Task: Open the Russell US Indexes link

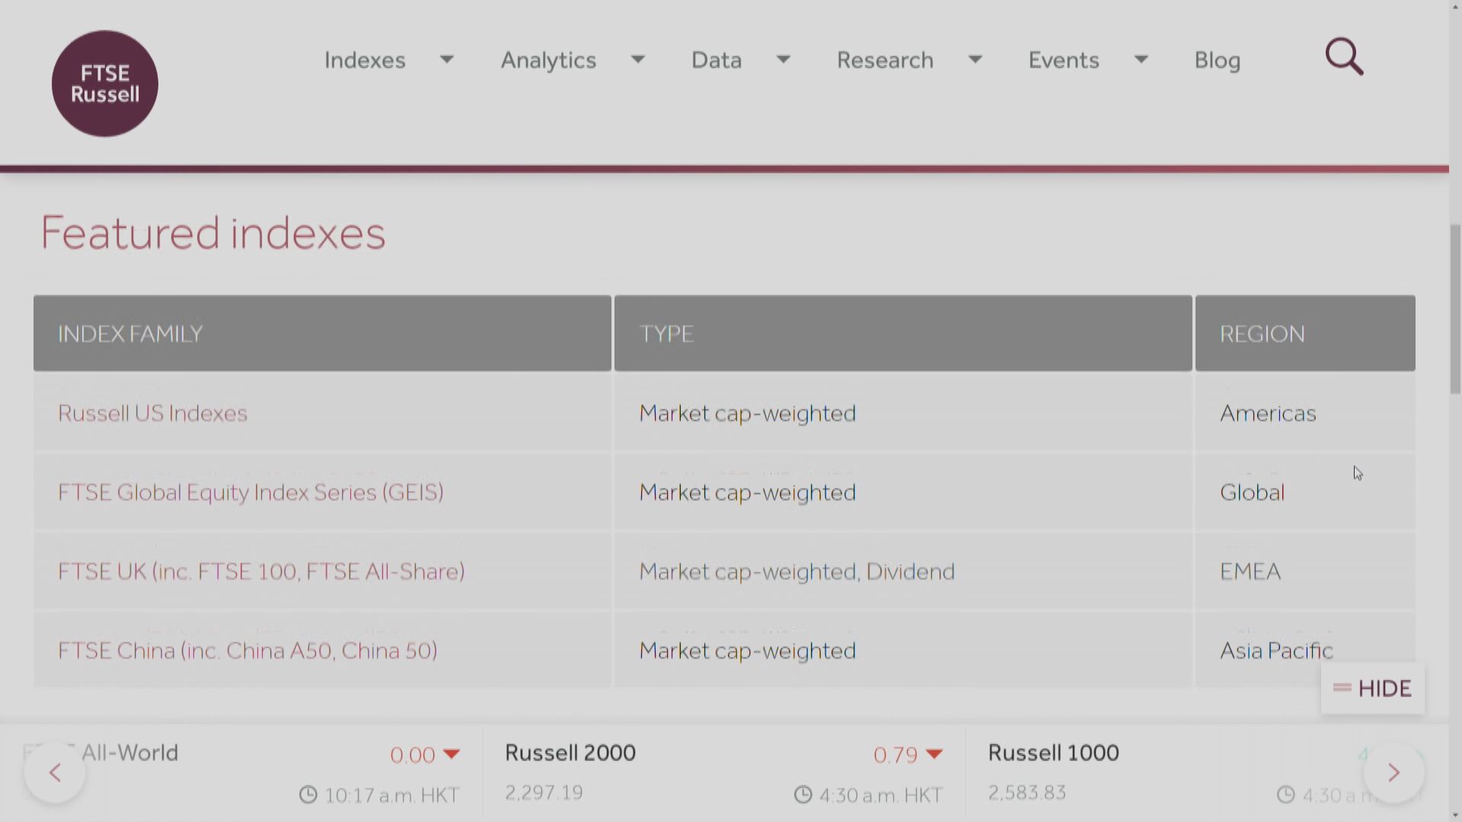Action: pos(152,413)
